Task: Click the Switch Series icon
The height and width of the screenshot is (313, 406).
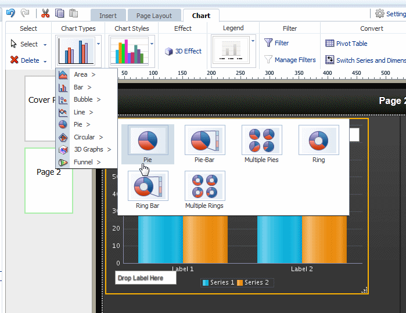Action: (x=329, y=60)
